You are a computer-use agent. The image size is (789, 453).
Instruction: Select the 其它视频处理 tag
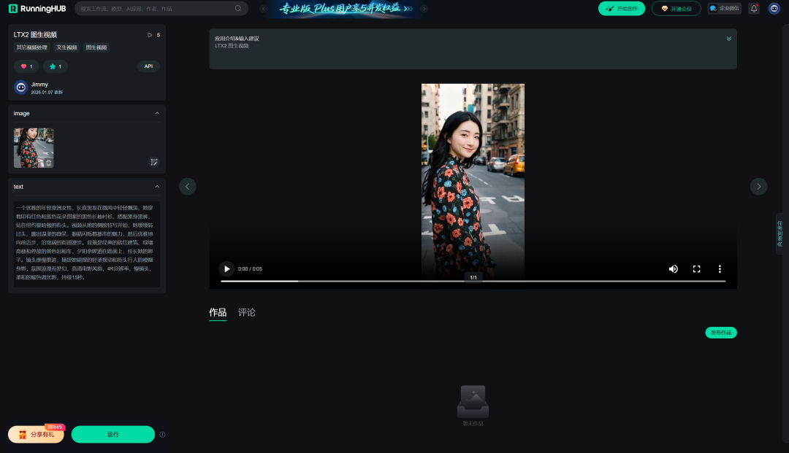pyautogui.click(x=31, y=47)
